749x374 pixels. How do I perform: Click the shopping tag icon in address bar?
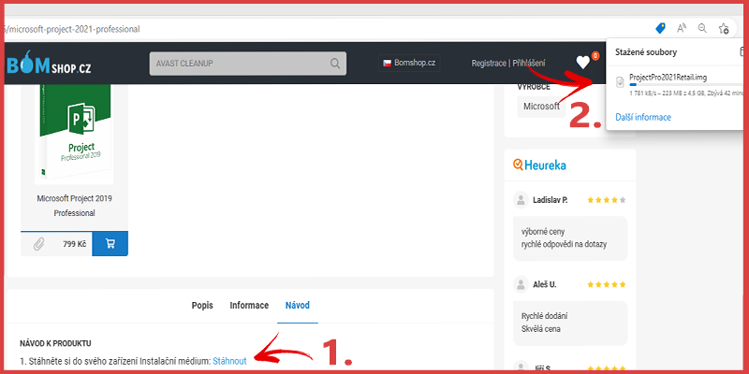[x=660, y=29]
